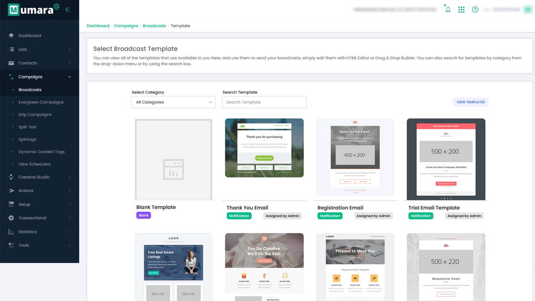Screen dimensions: 535x301
Task: Click the Transactional gear icon
Action: pos(11,218)
